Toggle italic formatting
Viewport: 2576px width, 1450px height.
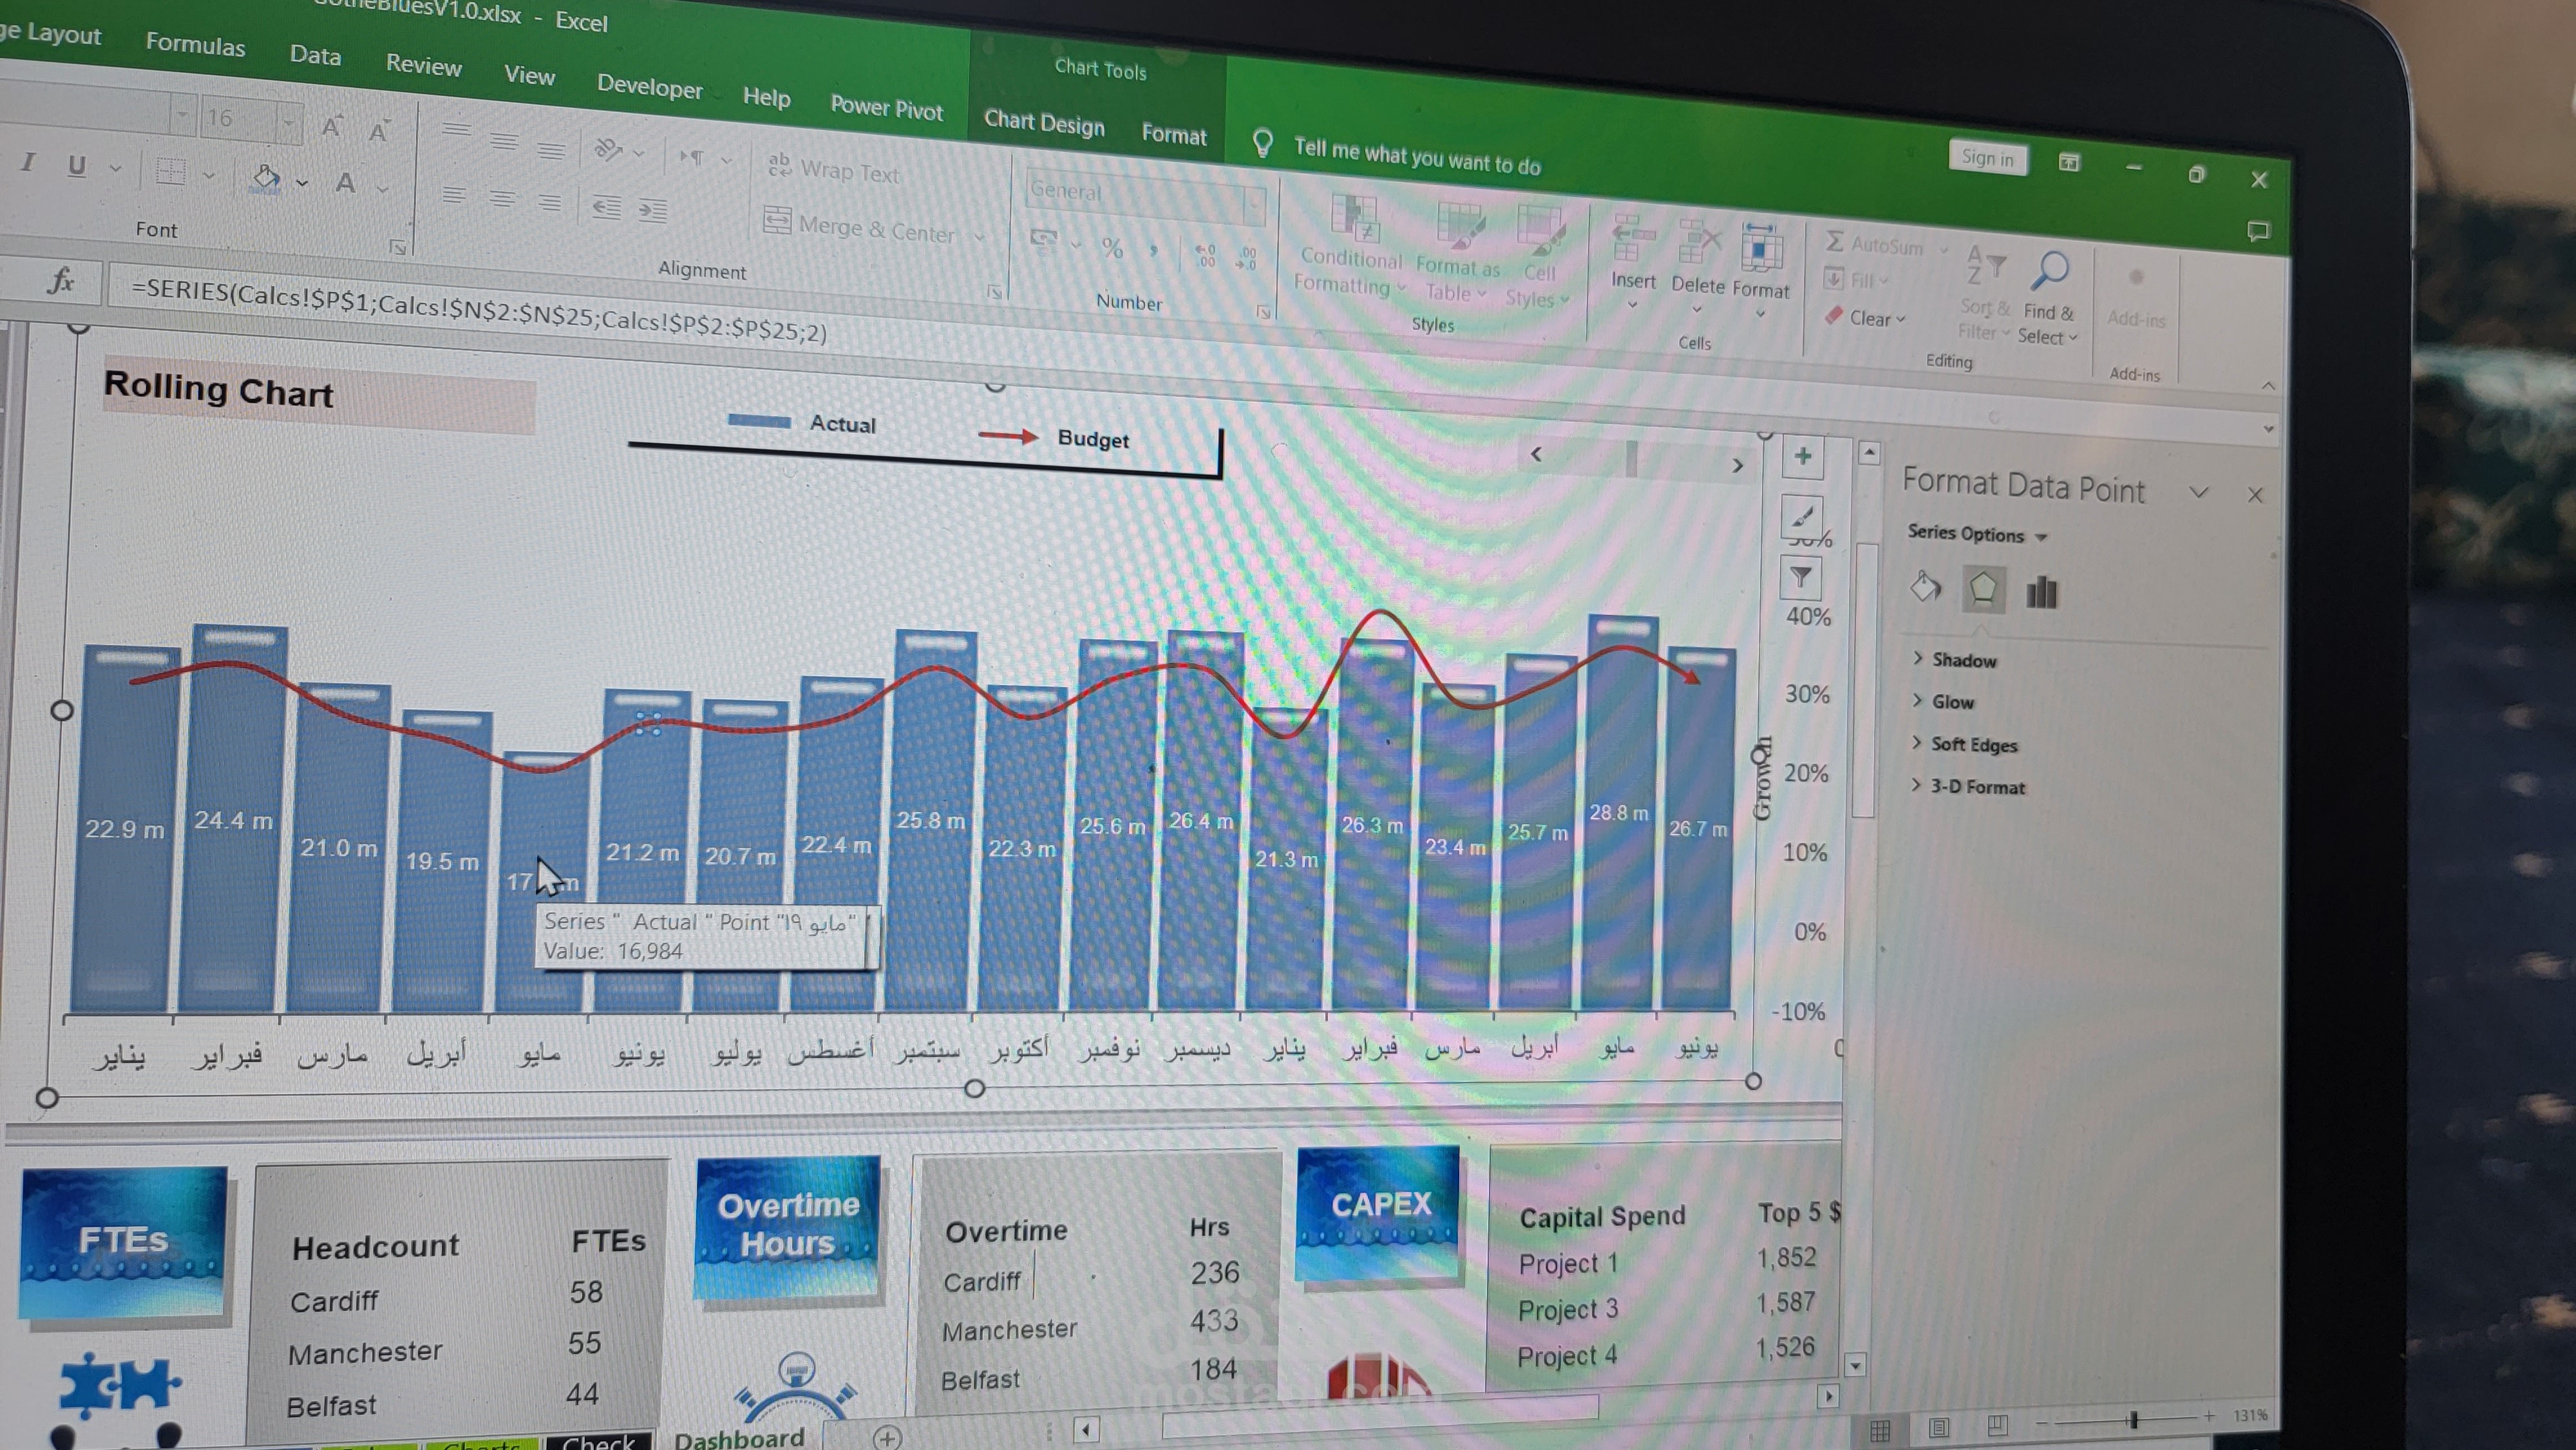(x=28, y=162)
